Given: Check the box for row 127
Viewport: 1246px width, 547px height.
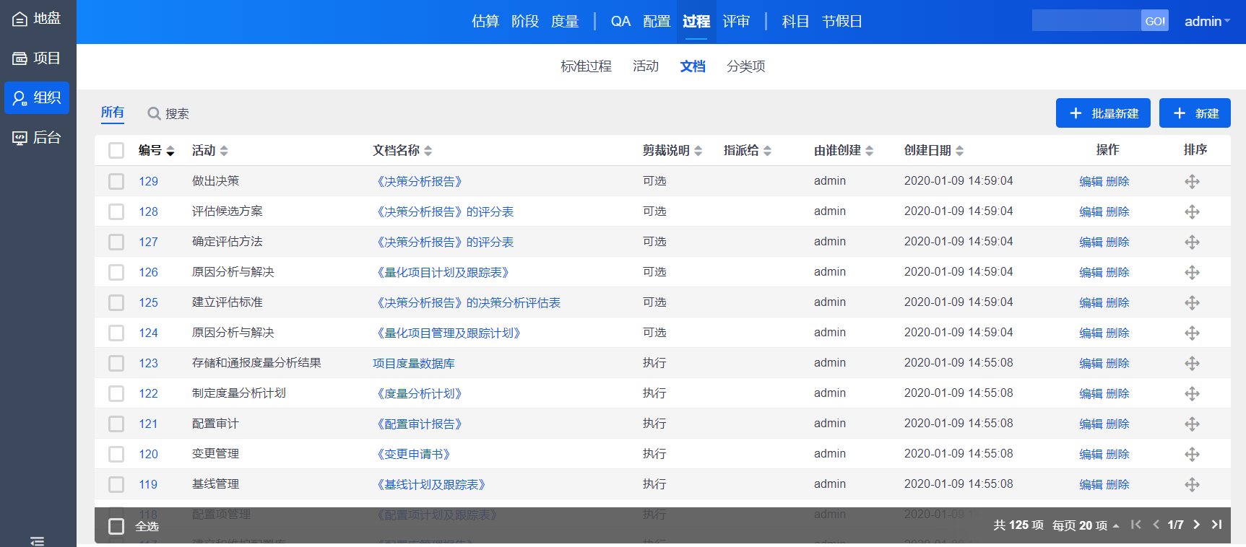Looking at the screenshot, I should pos(116,242).
